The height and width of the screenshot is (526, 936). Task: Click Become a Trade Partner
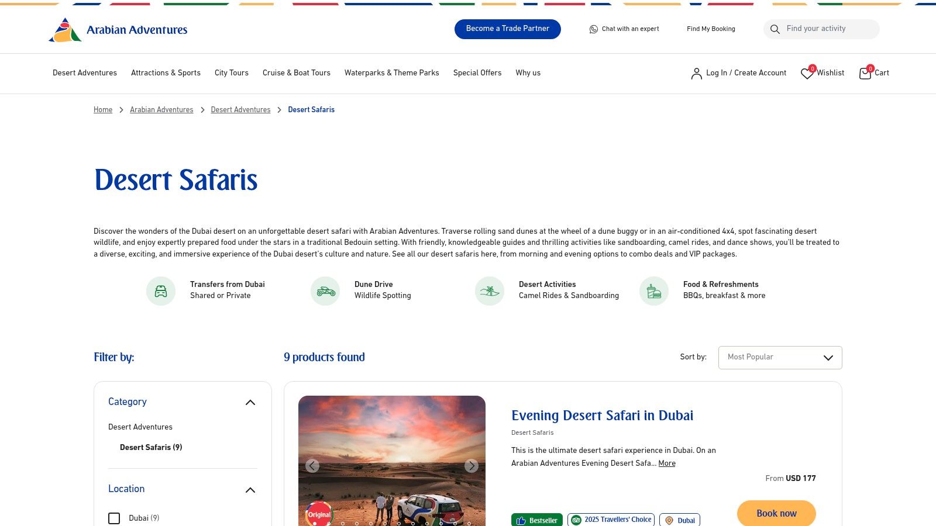point(507,29)
